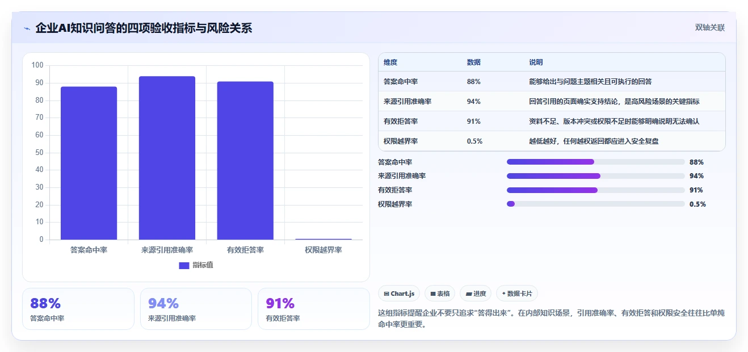Click description starting 资料不足、版本冲突
This screenshot has width=748, height=352.
pyautogui.click(x=614, y=121)
